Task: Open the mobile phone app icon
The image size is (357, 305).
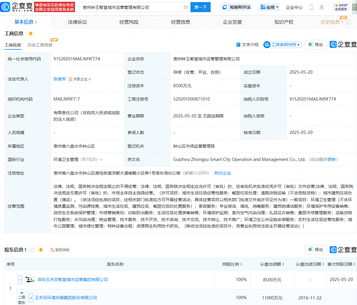Action: click(x=311, y=7)
